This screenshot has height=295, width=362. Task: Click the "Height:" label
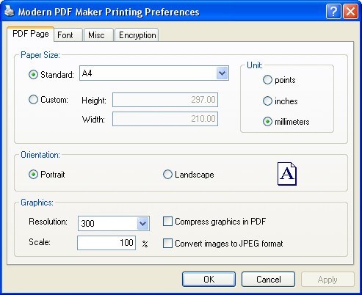(x=94, y=101)
